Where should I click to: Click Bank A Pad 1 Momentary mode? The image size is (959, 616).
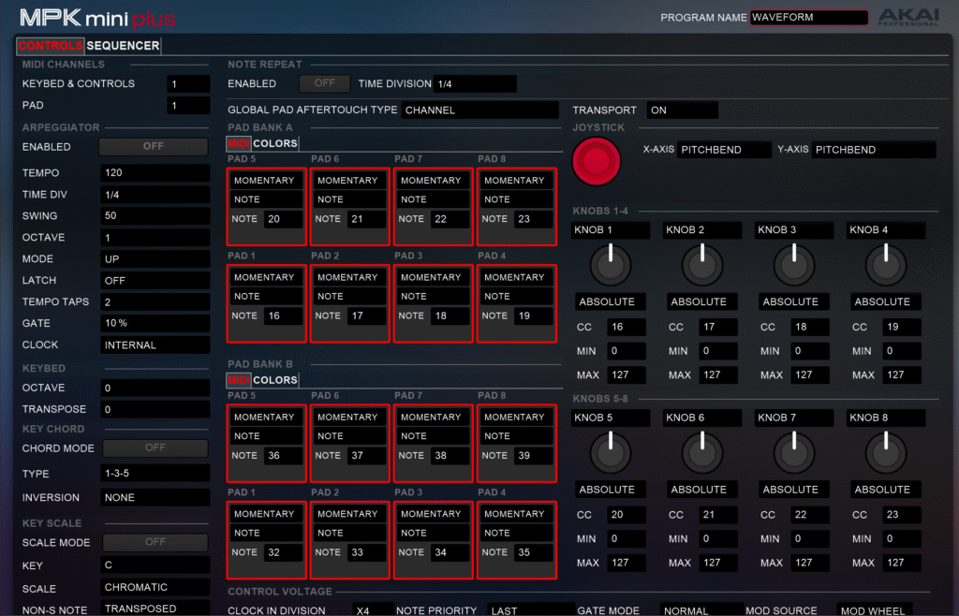pos(267,277)
